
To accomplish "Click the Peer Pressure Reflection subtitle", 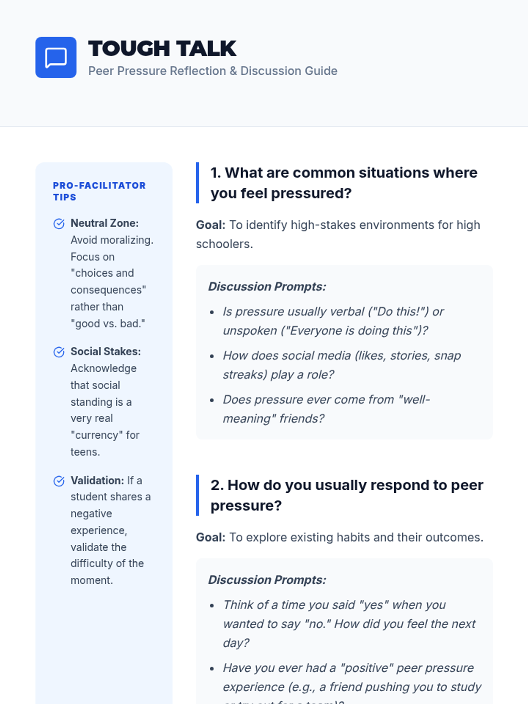I will tap(213, 71).
